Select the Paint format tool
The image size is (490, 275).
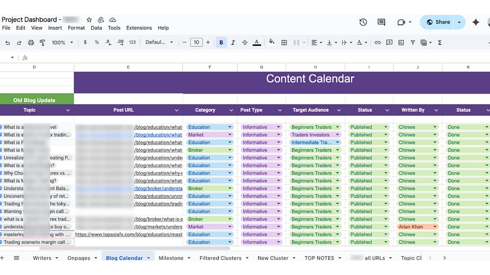(x=43, y=42)
